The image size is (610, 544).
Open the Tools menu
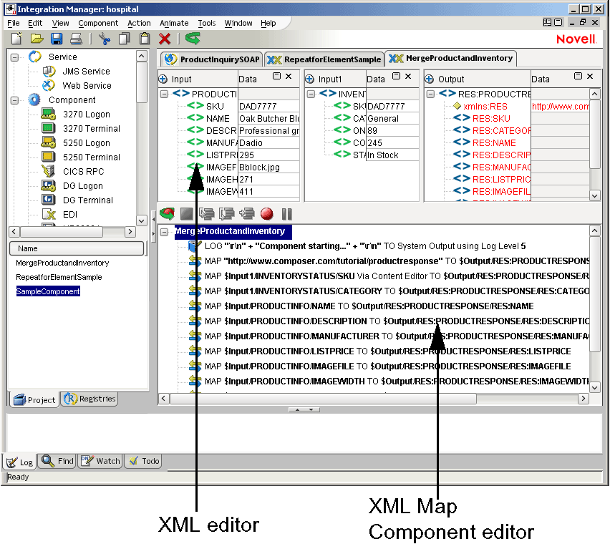click(207, 23)
